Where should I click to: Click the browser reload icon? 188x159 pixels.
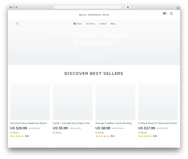122,7
